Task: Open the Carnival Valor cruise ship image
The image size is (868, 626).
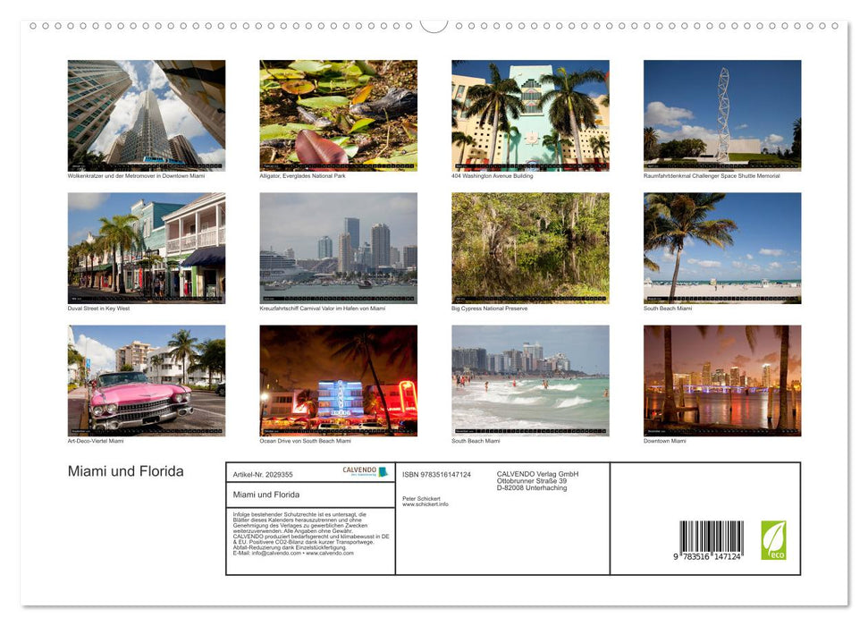Action: click(338, 247)
